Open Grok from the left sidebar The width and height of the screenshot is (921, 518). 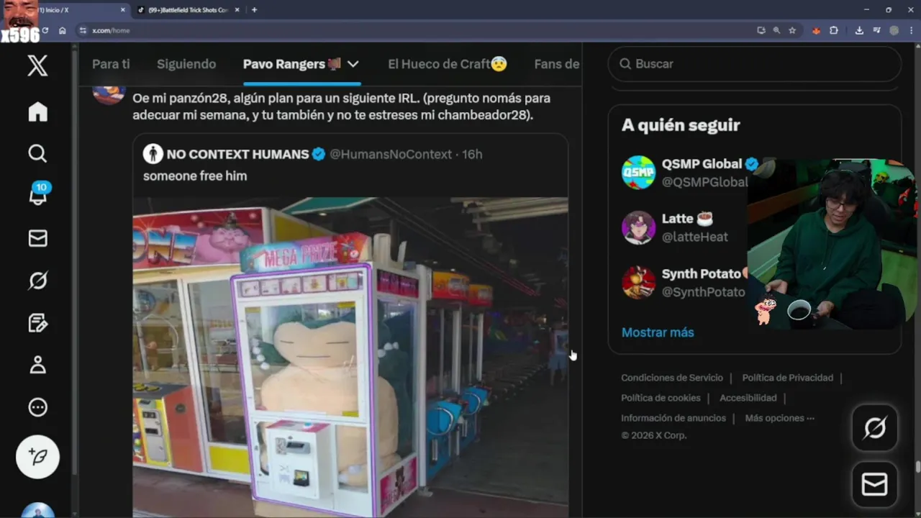click(37, 281)
